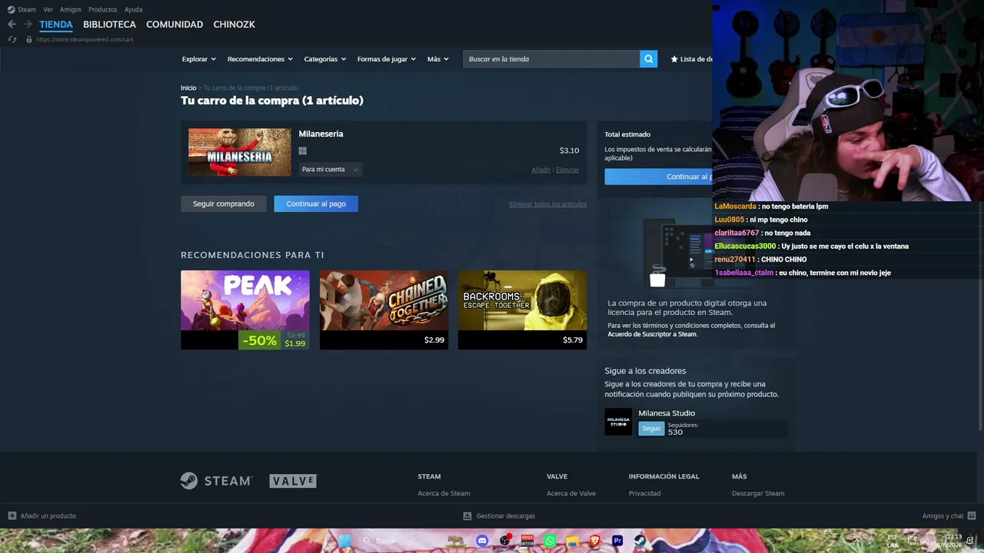Open the Formas de jugar dropdown
Viewport: 984px width, 553px height.
[x=387, y=59]
